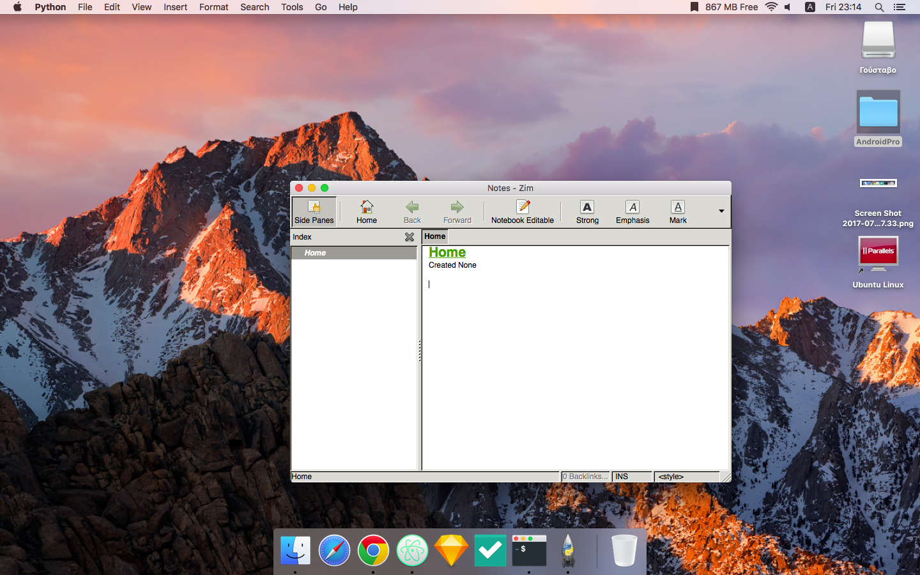Image resolution: width=920 pixels, height=575 pixels.
Task: Click the Forward arrow in Zim toolbar
Action: pos(457,211)
